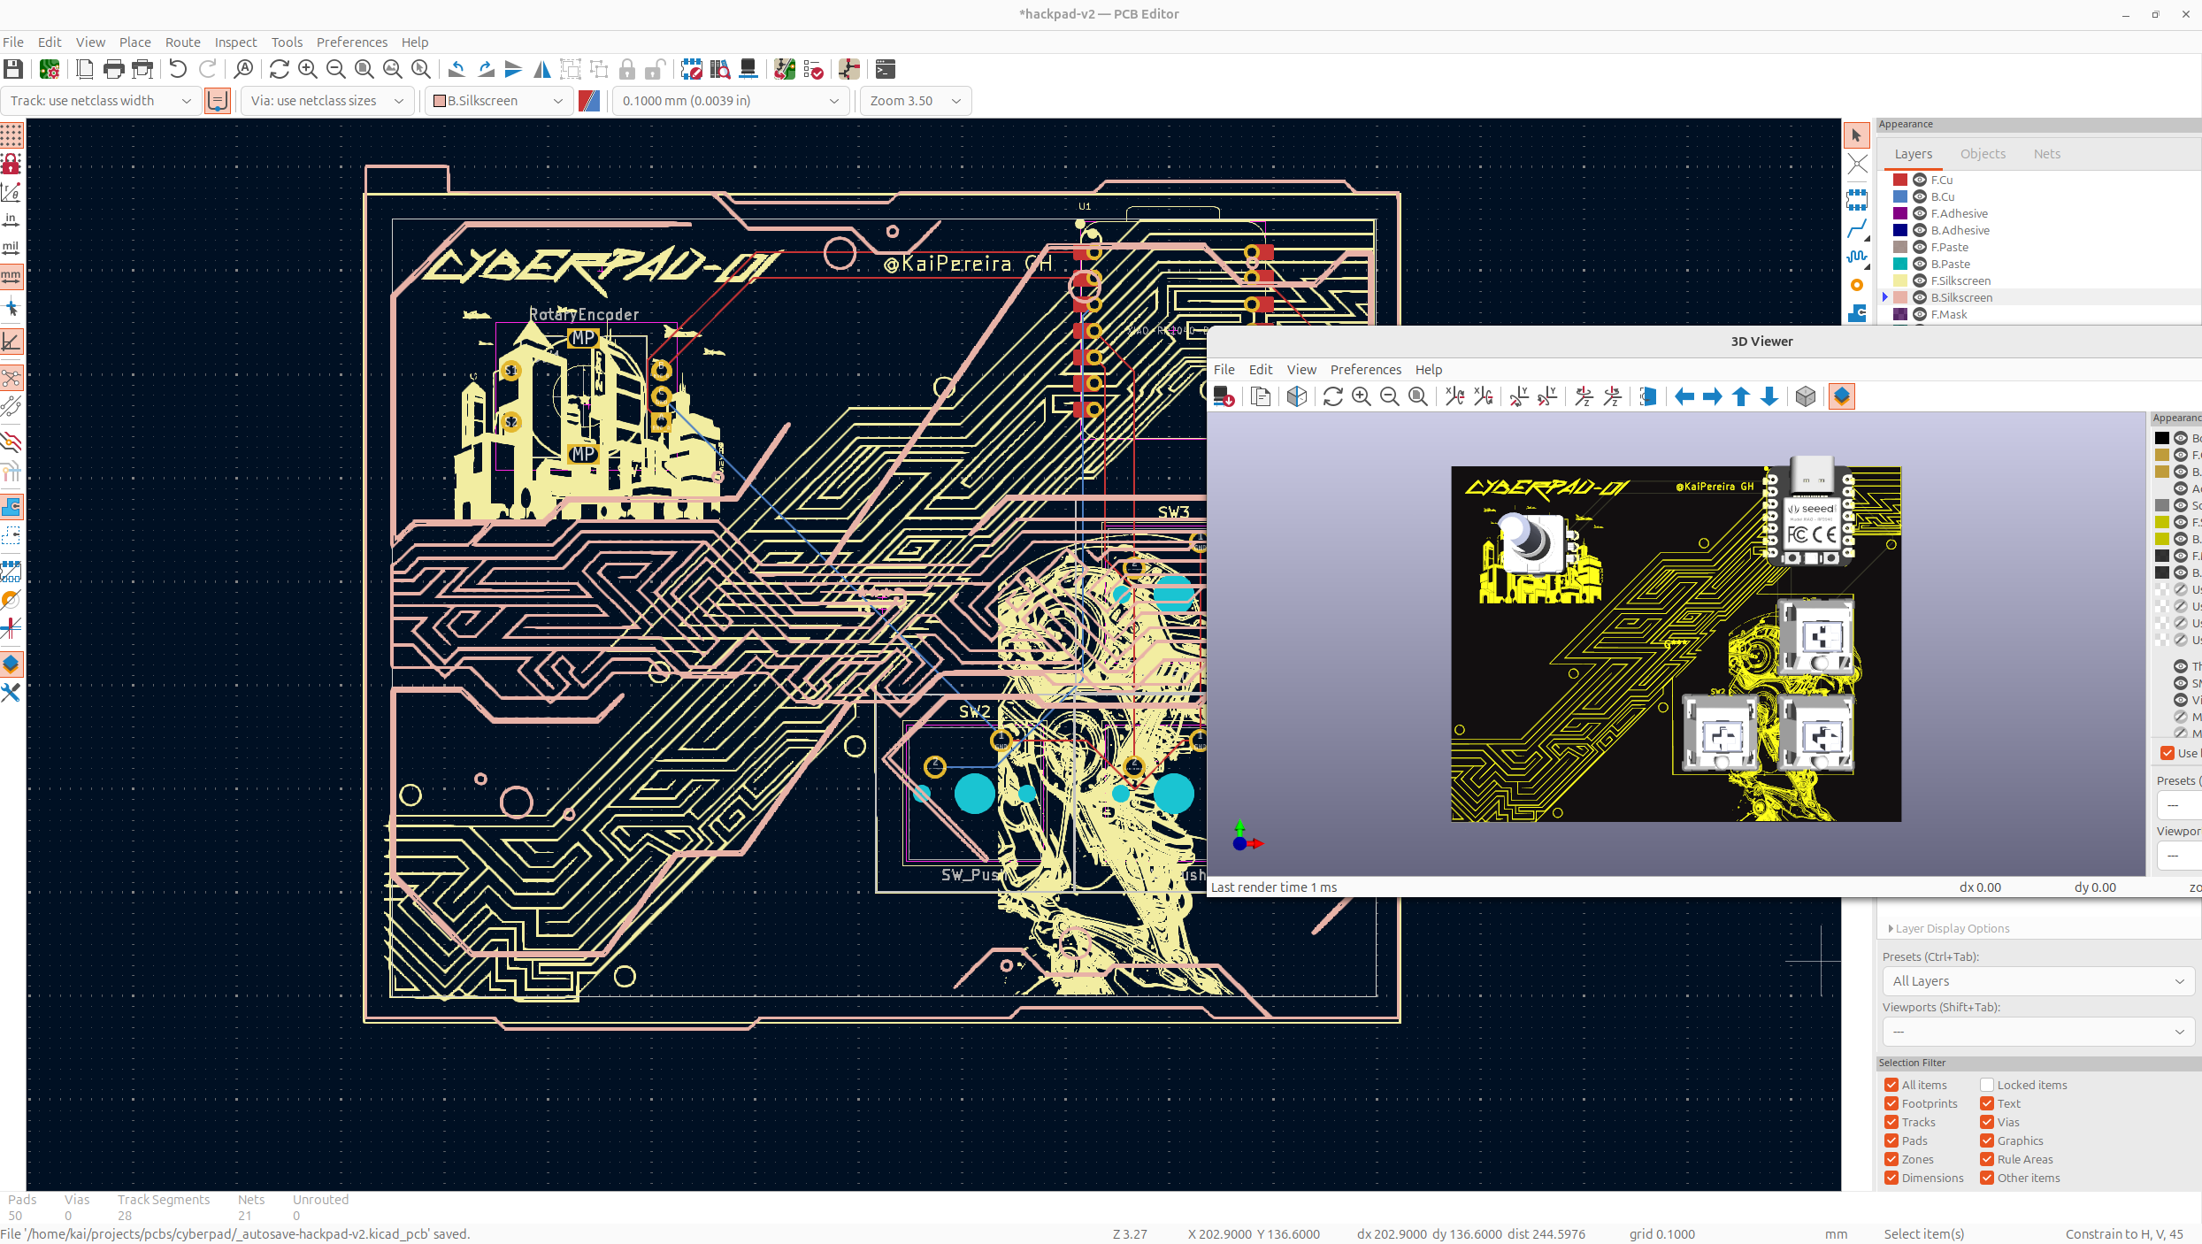2202x1244 pixels.
Task: Zoom to fit the board view
Action: coord(362,69)
